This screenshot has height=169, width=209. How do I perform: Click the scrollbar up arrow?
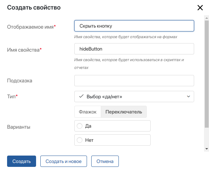[207, 18]
